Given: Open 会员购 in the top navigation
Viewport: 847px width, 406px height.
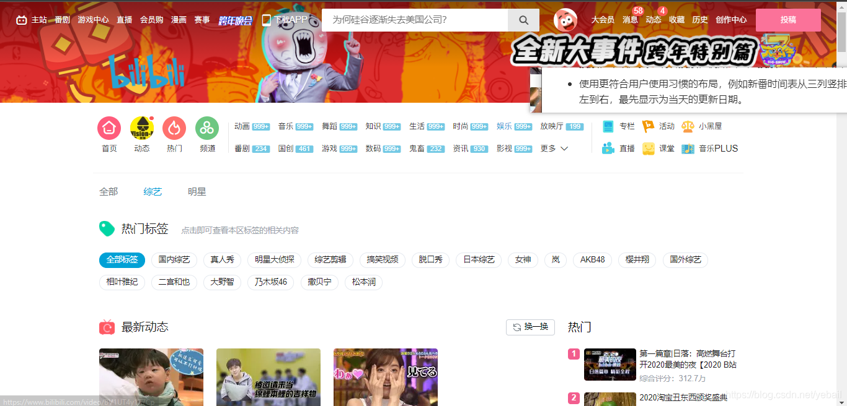Looking at the screenshot, I should coord(151,20).
